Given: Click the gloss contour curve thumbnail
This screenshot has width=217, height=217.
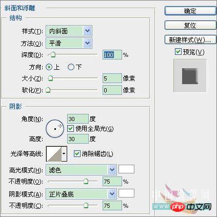Looking at the screenshot, I should 54,154.
